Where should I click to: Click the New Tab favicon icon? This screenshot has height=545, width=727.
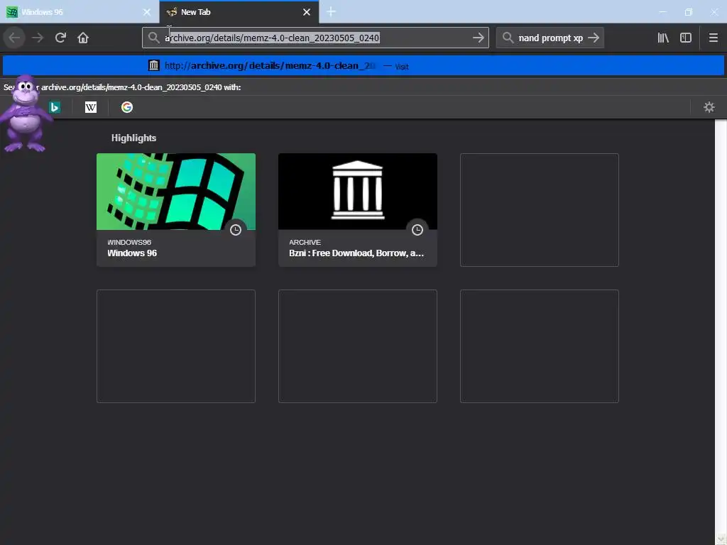coord(172,12)
